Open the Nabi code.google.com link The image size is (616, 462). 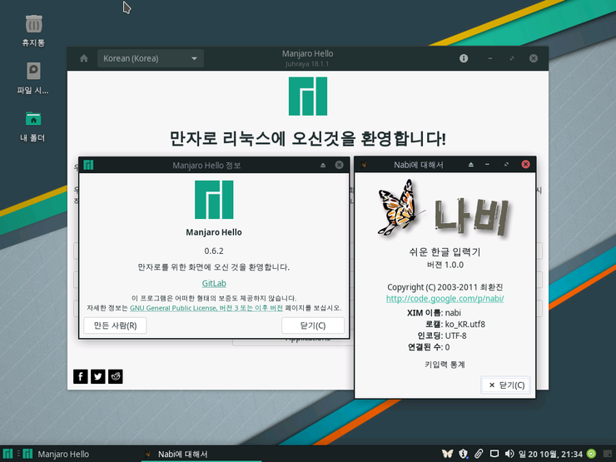point(445,298)
